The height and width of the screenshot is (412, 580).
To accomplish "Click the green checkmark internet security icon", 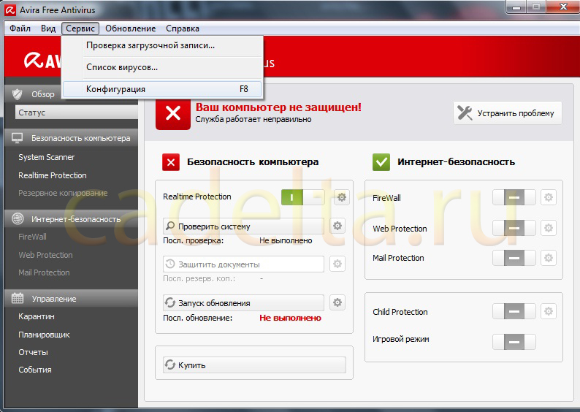I will point(381,162).
